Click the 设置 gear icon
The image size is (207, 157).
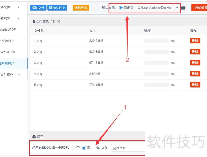click(34, 137)
